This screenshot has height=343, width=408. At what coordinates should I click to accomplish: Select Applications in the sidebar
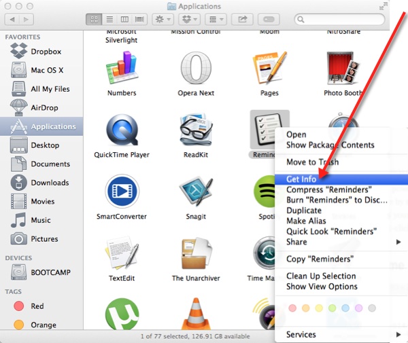tap(41, 126)
